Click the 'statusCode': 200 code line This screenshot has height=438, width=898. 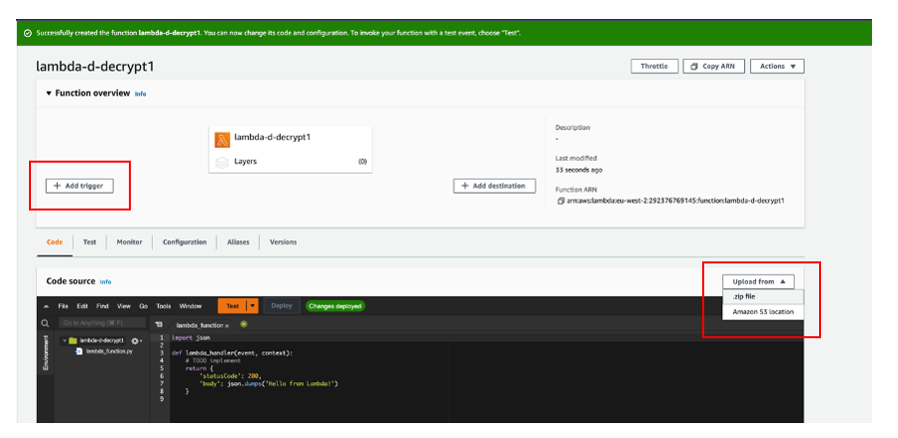point(230,376)
